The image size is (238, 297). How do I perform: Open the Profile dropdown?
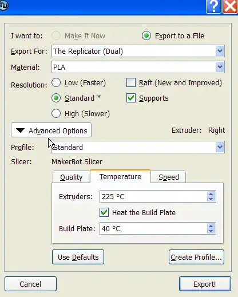point(138,147)
